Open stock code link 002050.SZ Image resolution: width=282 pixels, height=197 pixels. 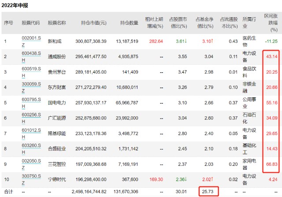pos(31,164)
